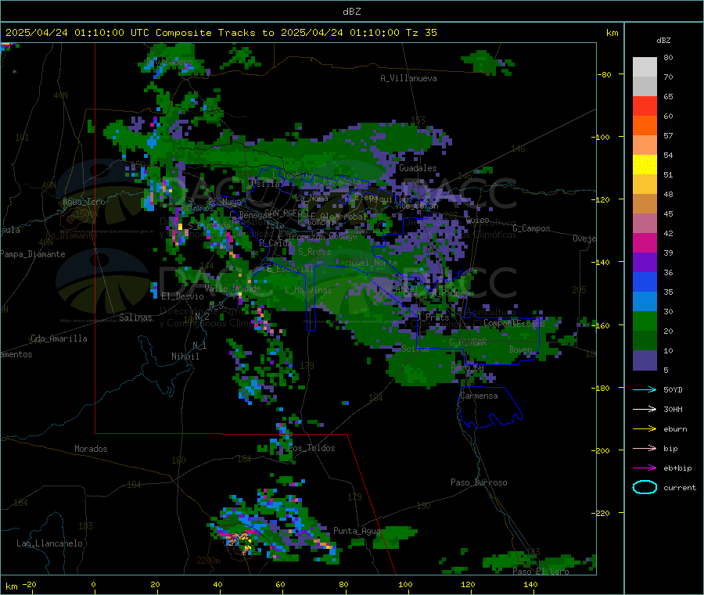Click the Lag.Llancanelo map label
The image size is (704, 595).
(x=49, y=543)
